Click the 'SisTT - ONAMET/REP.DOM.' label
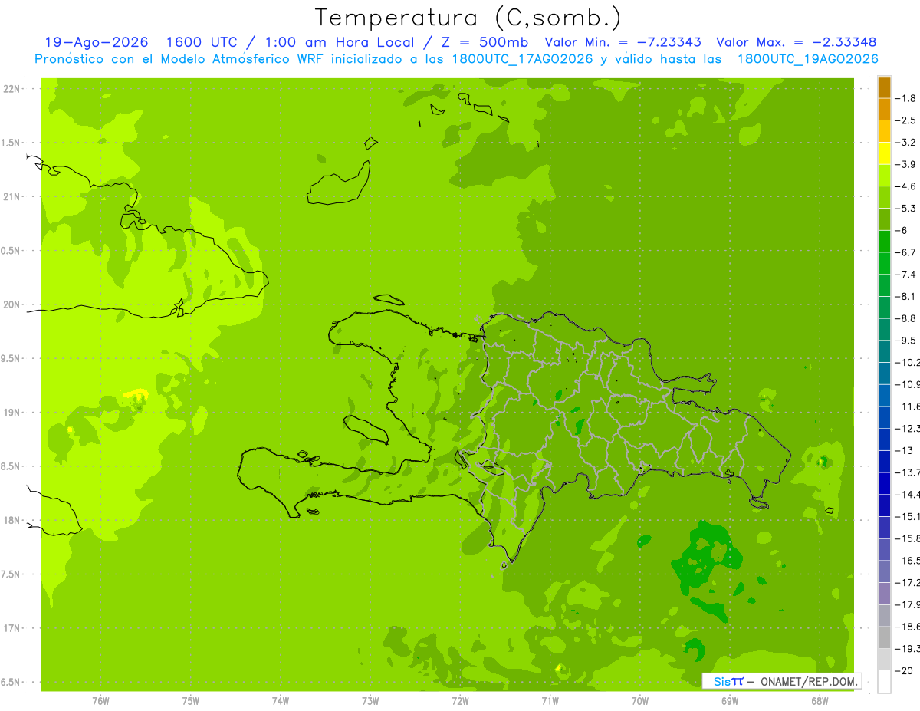Screen dimensions: 920x711 pos(781,681)
